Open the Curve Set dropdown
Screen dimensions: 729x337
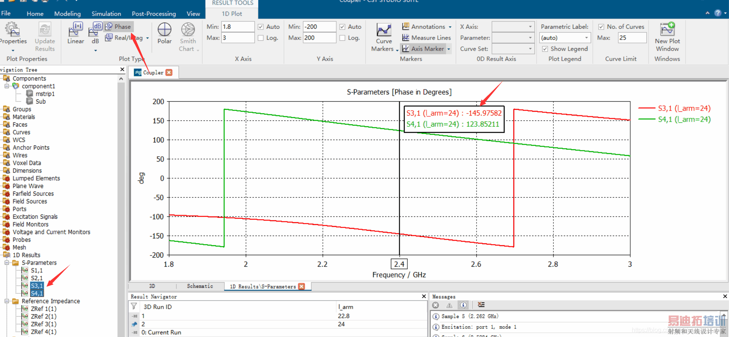pyautogui.click(x=513, y=49)
